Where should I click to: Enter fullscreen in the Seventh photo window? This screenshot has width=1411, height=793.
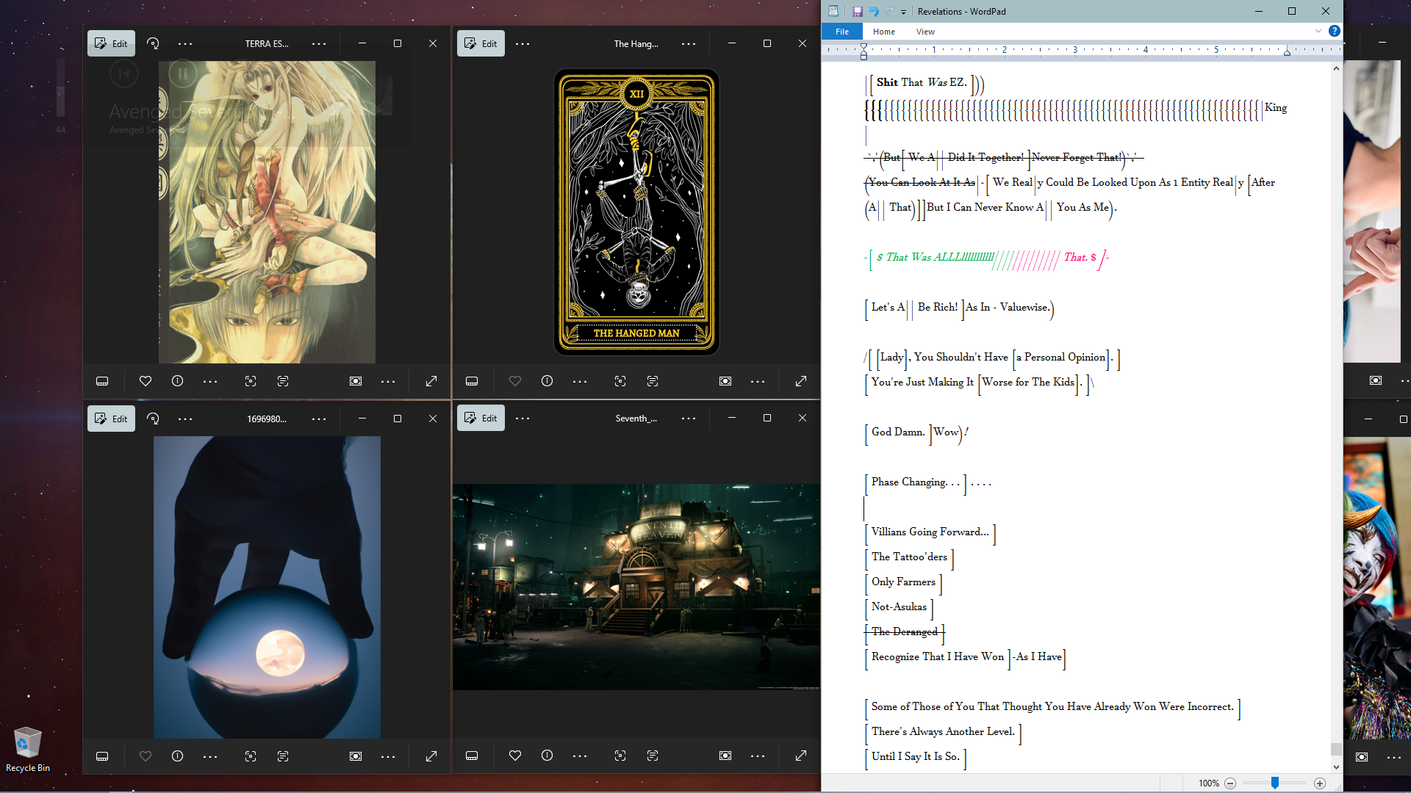[x=801, y=756]
